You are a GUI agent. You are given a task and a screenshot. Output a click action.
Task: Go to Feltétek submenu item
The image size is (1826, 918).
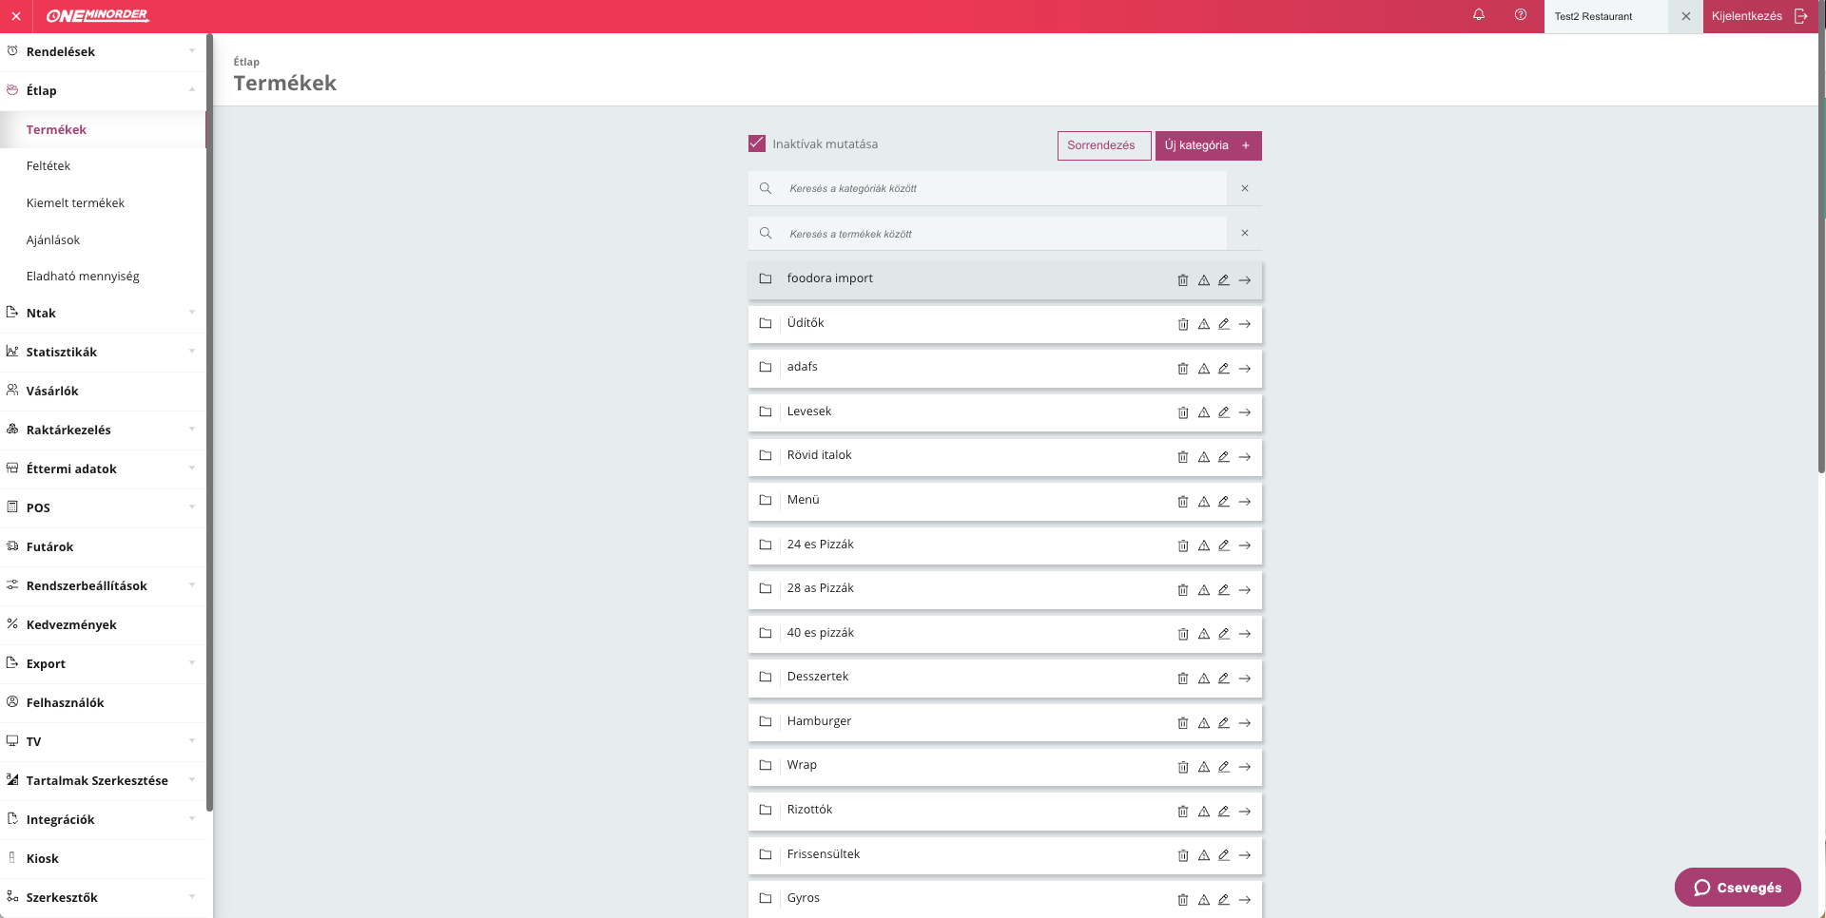[49, 165]
